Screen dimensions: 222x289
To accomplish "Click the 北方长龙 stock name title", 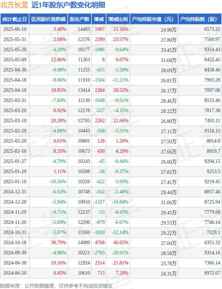I will coord(14,5).
